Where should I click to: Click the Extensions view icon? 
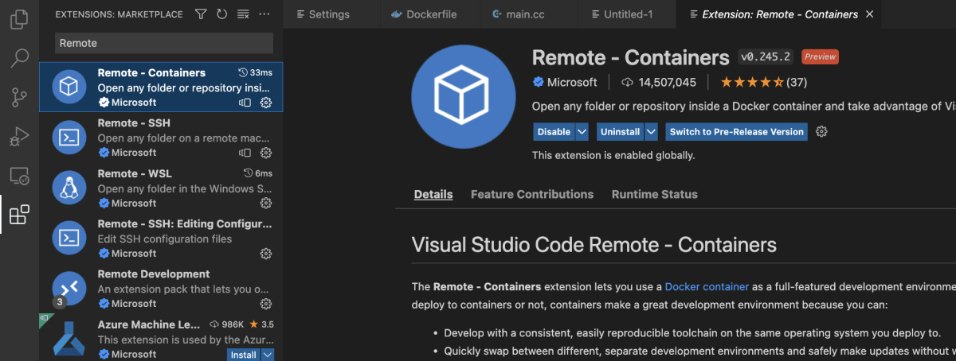[x=19, y=215]
